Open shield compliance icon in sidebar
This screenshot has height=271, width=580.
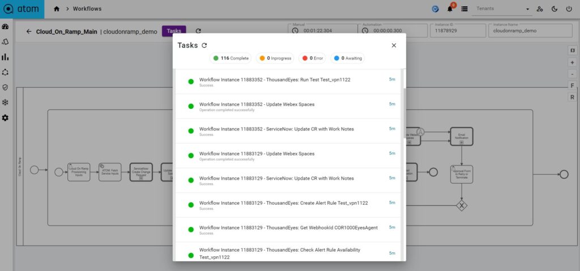(x=5, y=87)
